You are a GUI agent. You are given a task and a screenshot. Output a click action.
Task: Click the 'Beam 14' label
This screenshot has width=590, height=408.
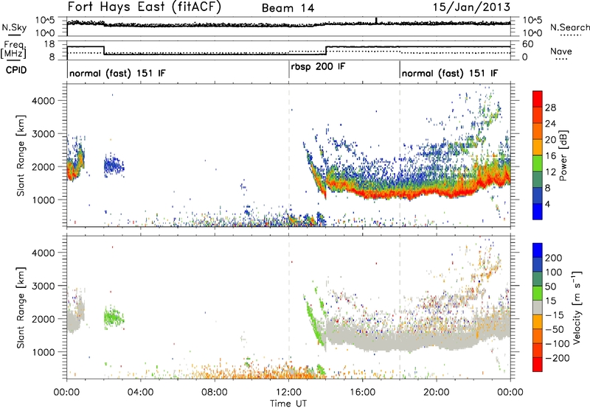click(x=288, y=8)
